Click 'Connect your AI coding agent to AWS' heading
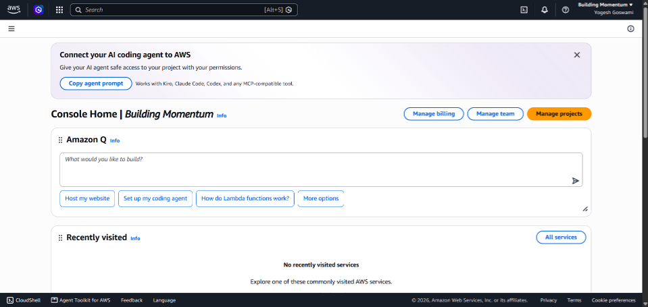 coord(125,55)
